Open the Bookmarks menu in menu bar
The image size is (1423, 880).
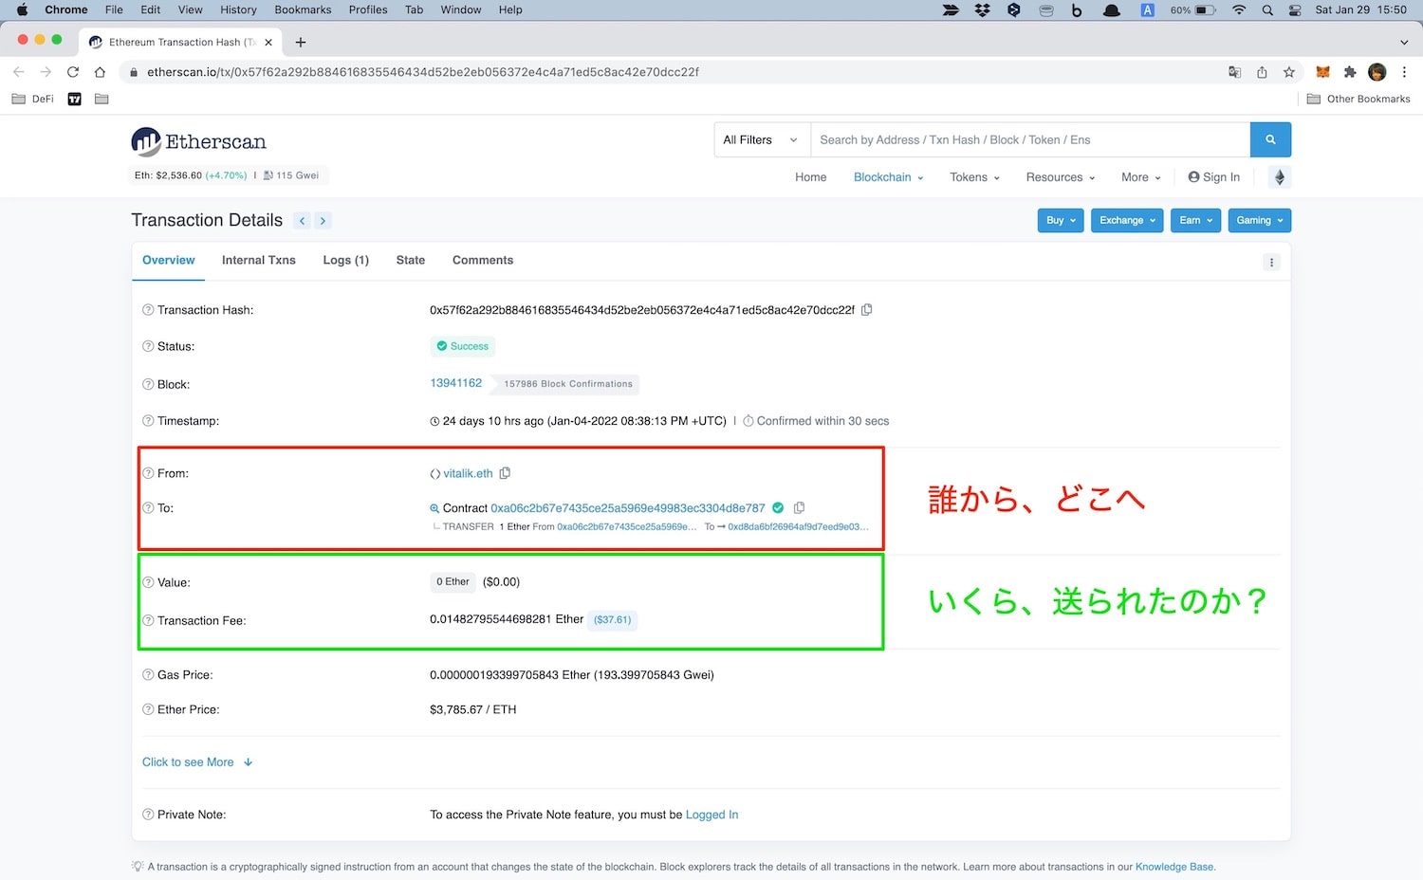[303, 9]
